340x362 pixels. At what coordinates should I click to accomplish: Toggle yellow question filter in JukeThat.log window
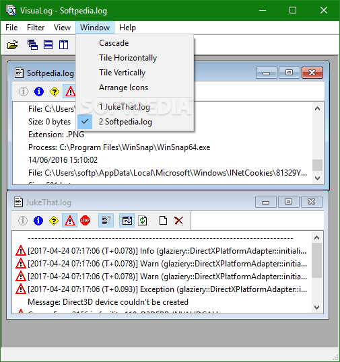point(54,221)
